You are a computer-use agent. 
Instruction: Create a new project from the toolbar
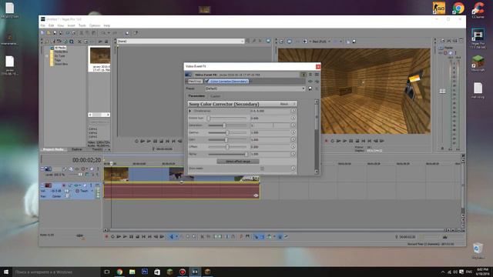point(42,32)
